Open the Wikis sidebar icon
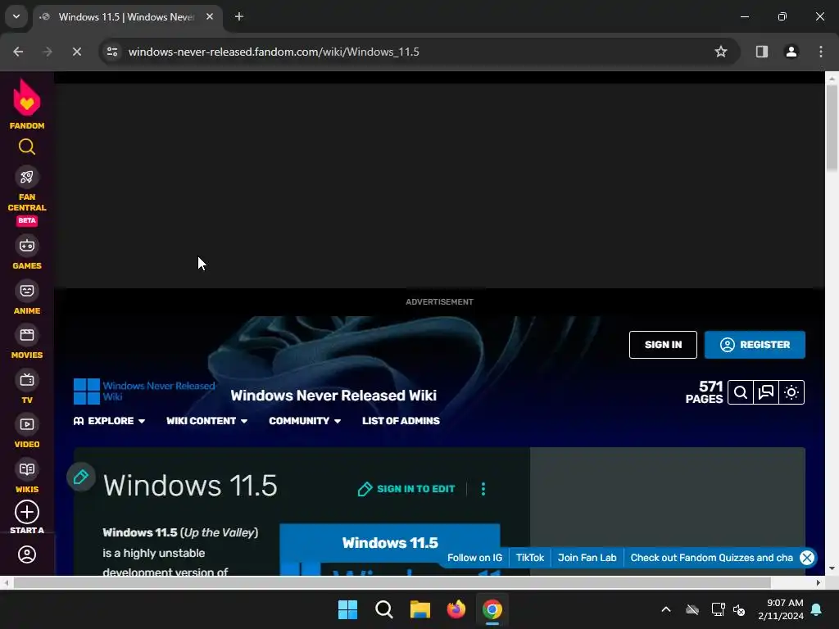Viewport: 839px width, 629px height. click(x=27, y=469)
